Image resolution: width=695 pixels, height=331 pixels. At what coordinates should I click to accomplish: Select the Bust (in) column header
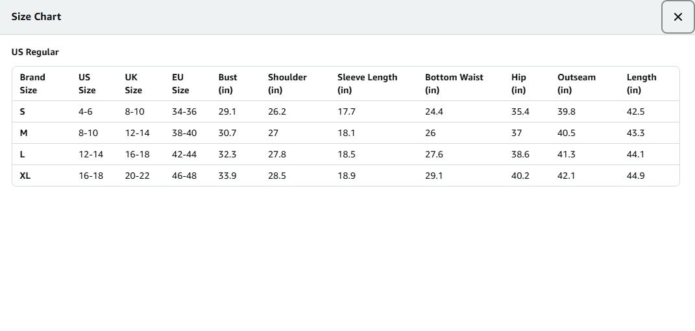(228, 84)
